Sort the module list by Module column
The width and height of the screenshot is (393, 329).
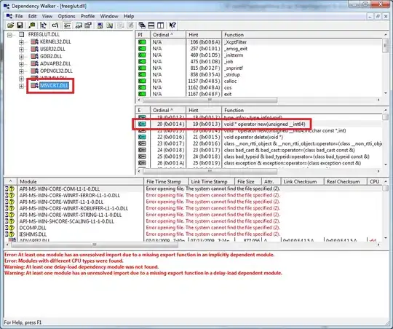80,181
